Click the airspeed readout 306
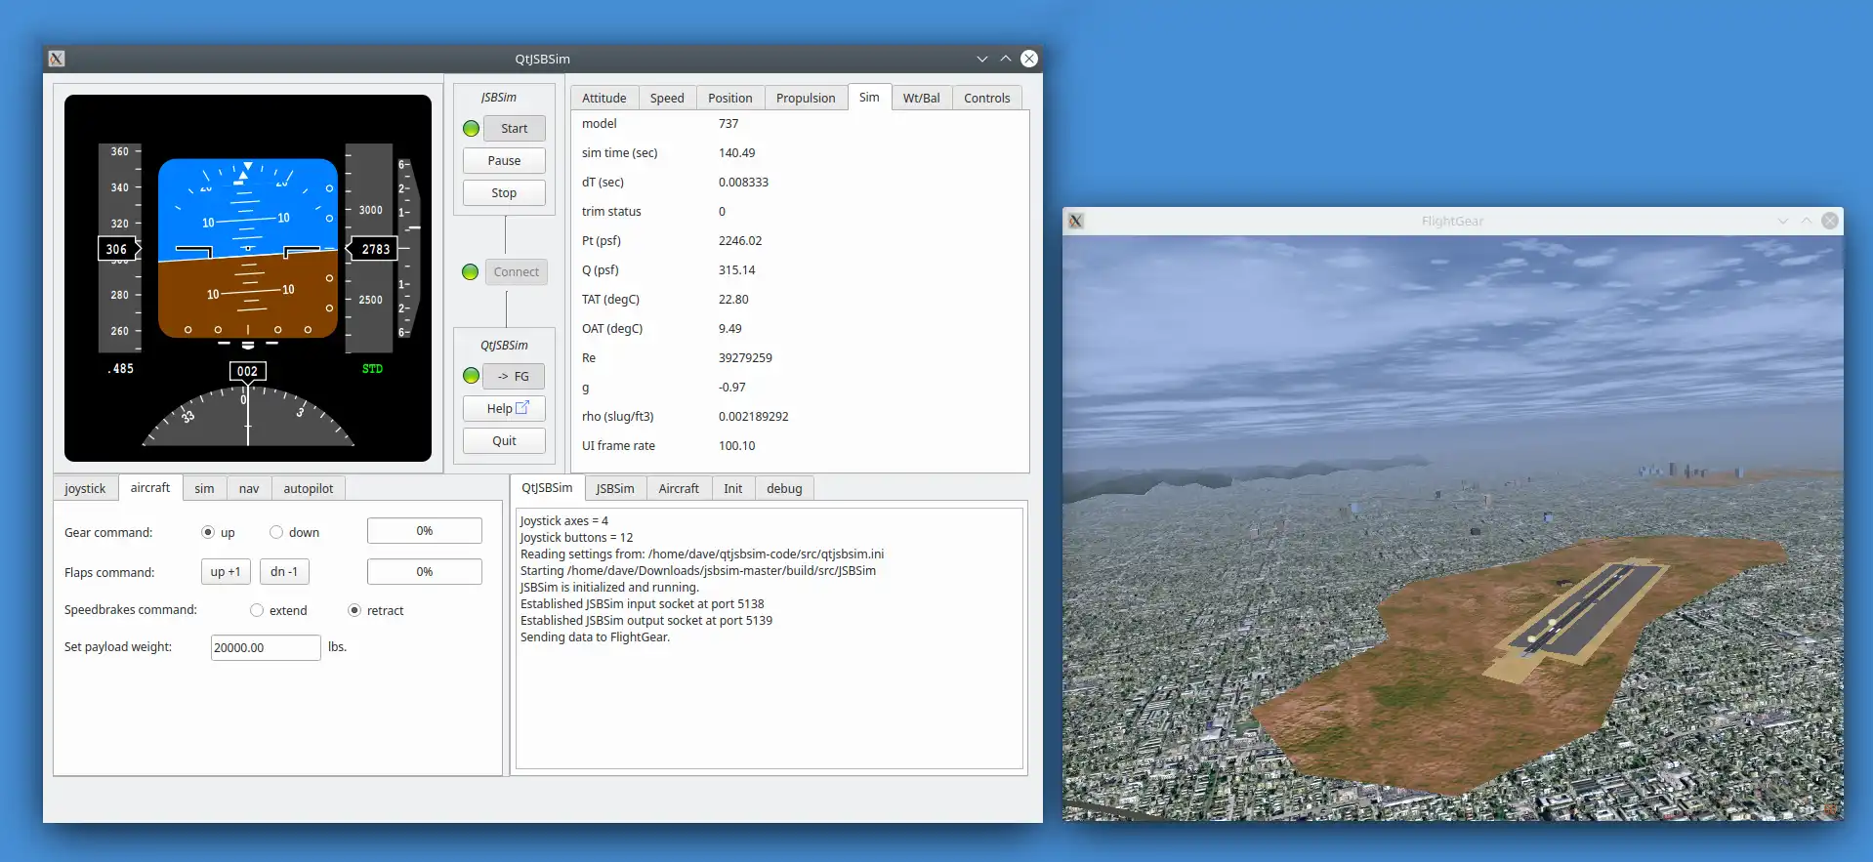This screenshot has height=862, width=1873. coord(118,249)
